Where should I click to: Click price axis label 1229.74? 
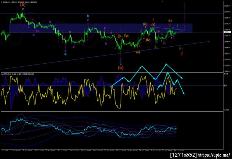click(227, 6)
